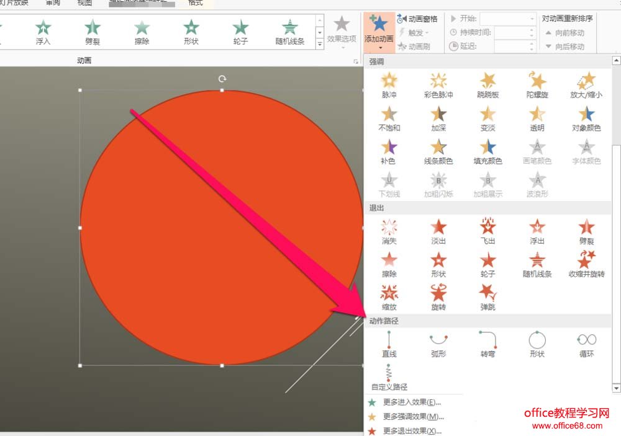Choose the 自定义路径 motion path

pyautogui.click(x=389, y=378)
